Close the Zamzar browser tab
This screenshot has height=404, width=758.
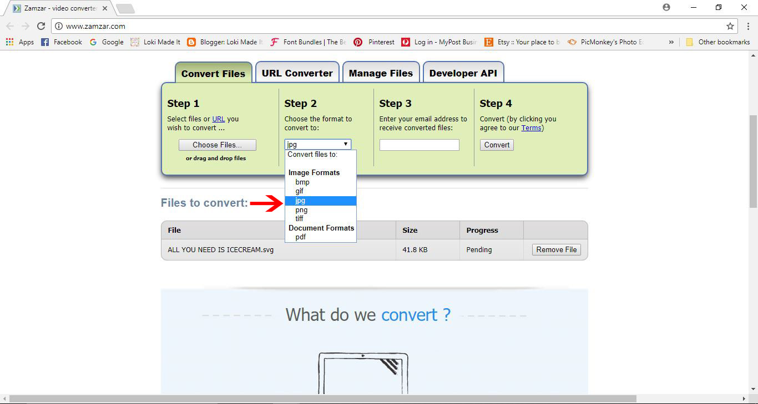click(x=105, y=8)
